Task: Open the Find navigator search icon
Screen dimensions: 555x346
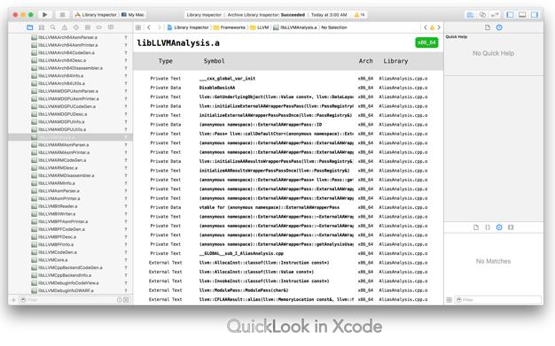Action: point(52,27)
